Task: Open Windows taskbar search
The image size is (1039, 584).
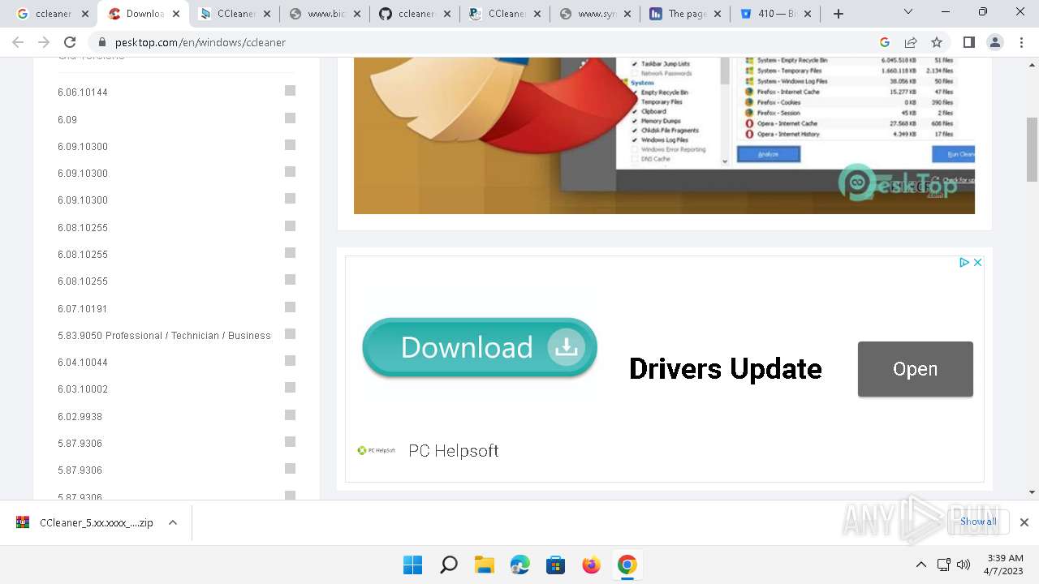Action: click(x=448, y=565)
